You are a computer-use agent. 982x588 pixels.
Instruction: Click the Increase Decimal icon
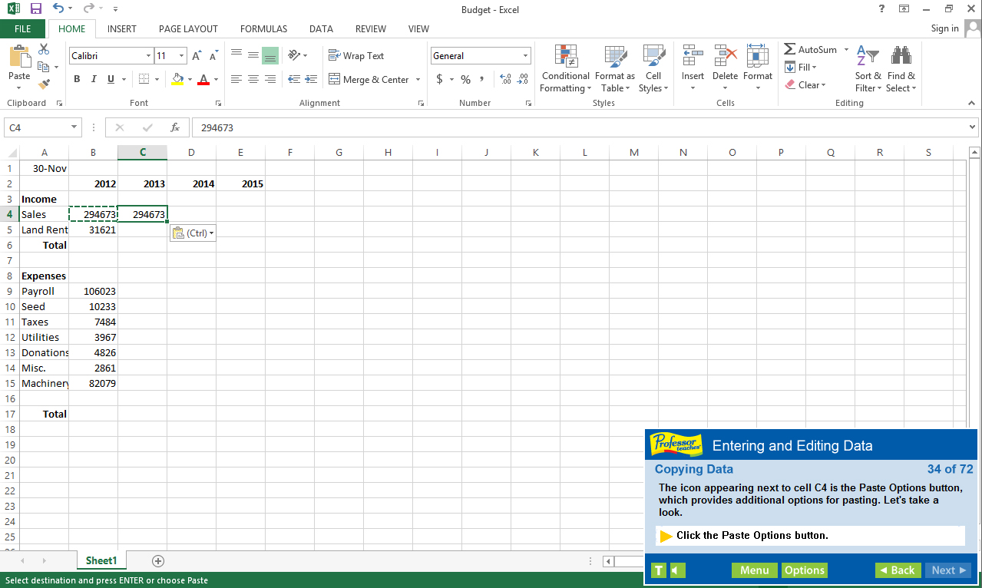504,79
